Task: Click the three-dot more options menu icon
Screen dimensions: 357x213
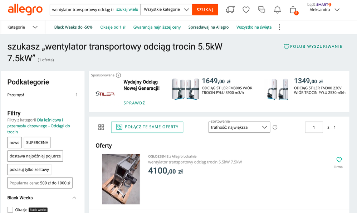Action: [x=279, y=27]
